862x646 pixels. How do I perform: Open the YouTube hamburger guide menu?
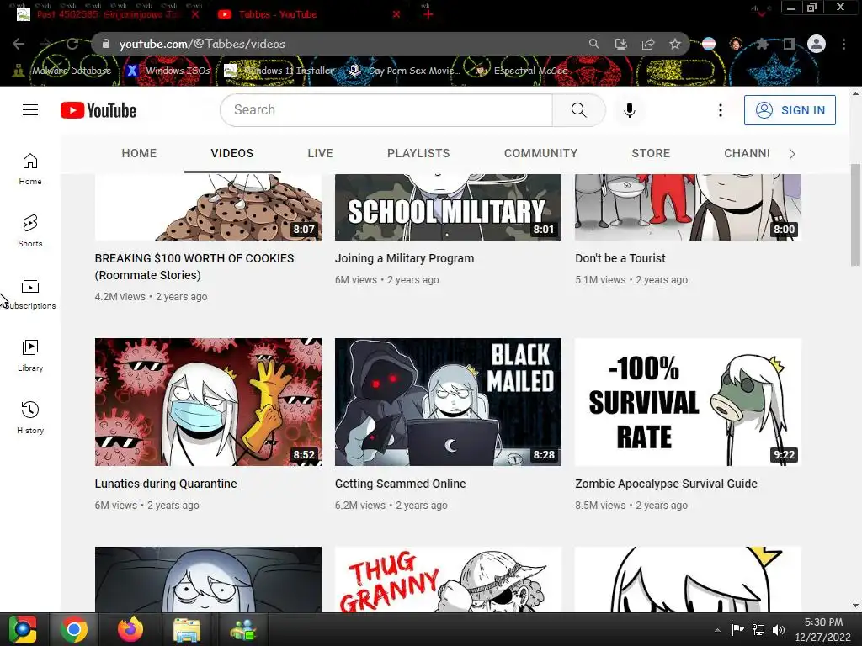(30, 110)
